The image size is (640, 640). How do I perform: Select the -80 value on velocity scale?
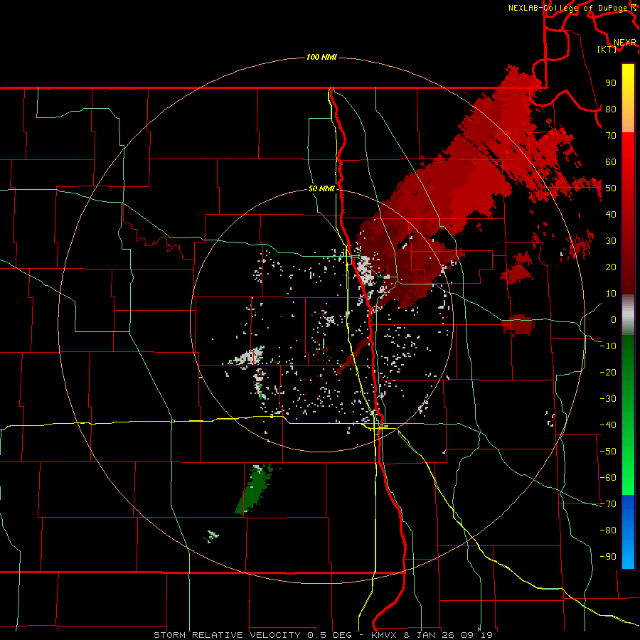[608, 530]
